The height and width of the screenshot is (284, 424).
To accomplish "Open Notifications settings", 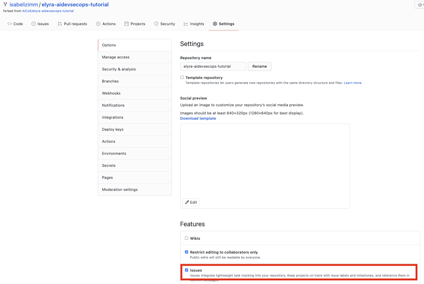I will click(x=135, y=105).
